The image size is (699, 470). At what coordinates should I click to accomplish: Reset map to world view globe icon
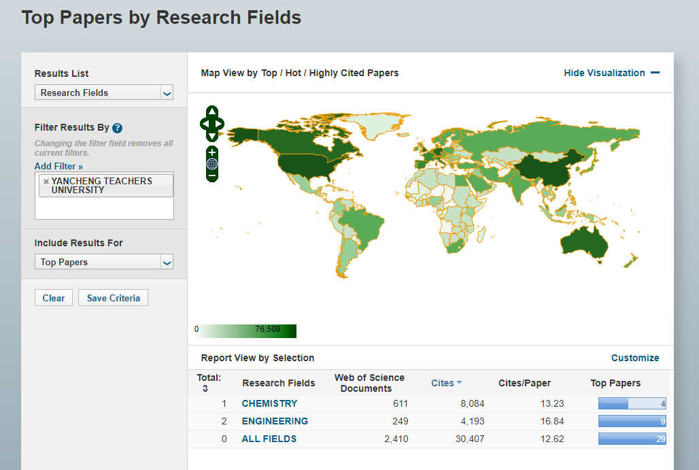(212, 164)
